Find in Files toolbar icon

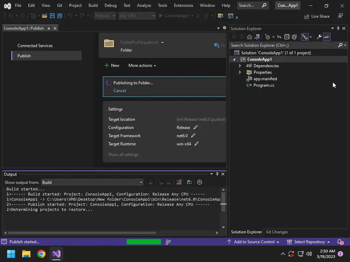[220, 16]
